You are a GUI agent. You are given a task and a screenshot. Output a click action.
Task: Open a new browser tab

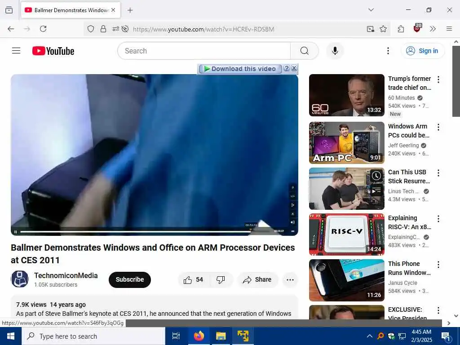tap(130, 10)
